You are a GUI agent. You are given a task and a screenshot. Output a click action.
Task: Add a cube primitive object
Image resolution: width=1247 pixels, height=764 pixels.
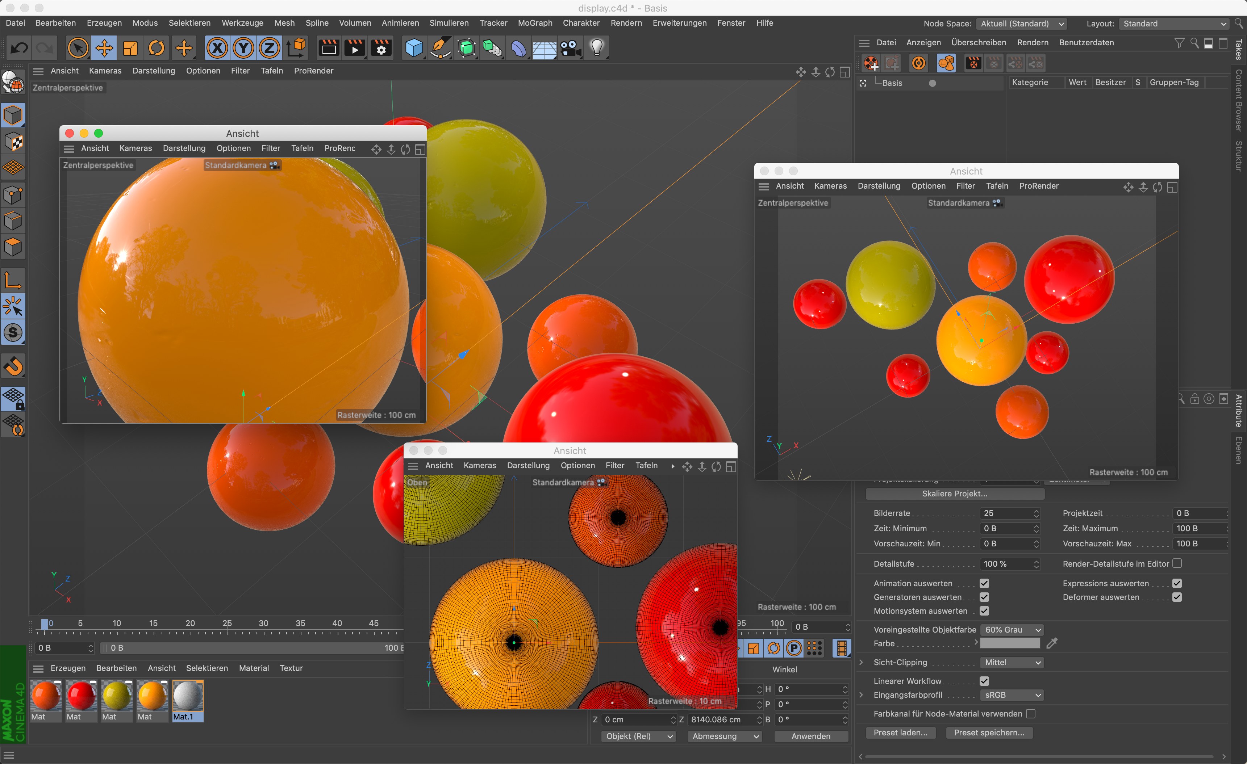click(x=414, y=48)
